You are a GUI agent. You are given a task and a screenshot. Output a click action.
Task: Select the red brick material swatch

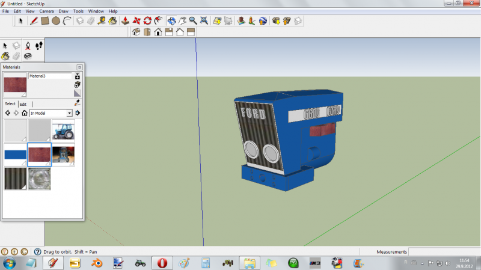[39, 155]
